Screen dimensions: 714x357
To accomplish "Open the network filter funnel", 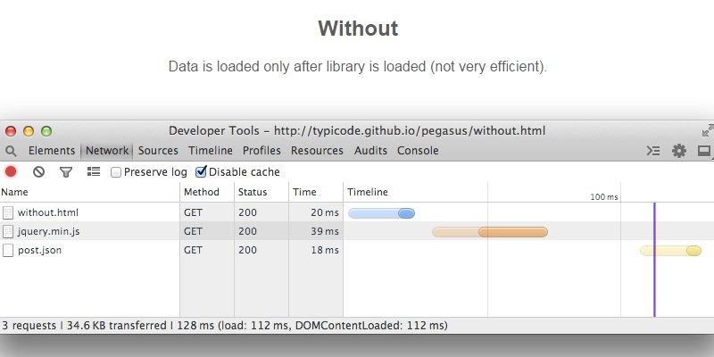I will click(x=65, y=172).
